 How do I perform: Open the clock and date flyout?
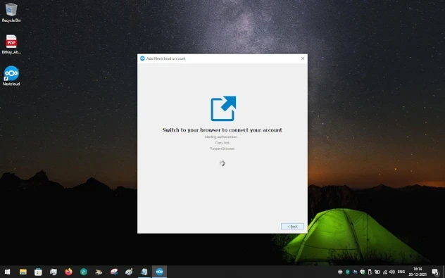pos(418,272)
